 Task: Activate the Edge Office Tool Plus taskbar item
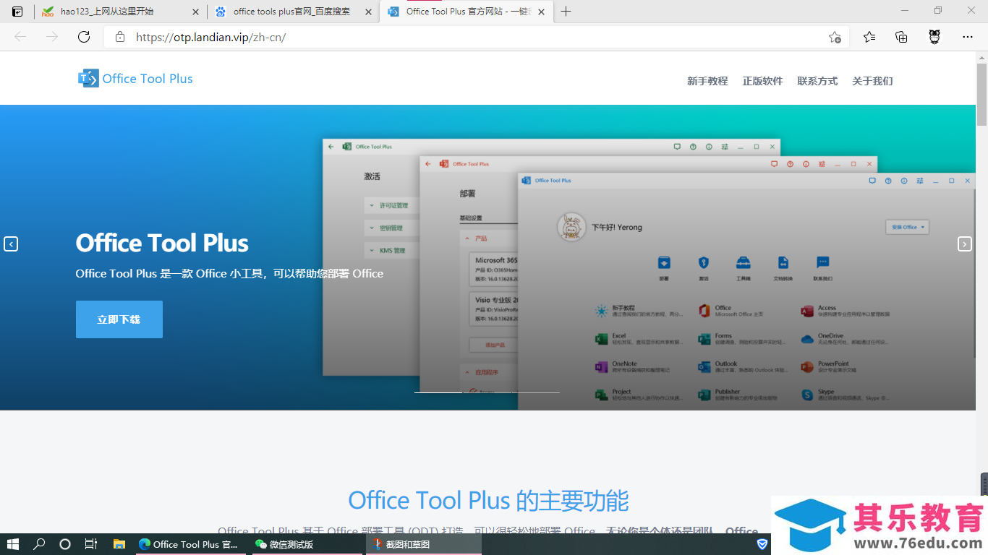(190, 544)
